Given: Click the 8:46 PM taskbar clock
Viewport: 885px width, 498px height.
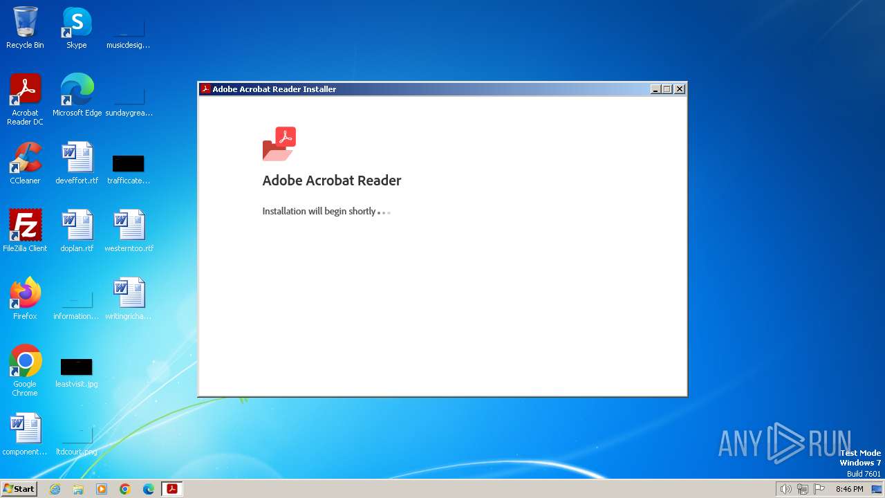Looking at the screenshot, I should (x=849, y=489).
